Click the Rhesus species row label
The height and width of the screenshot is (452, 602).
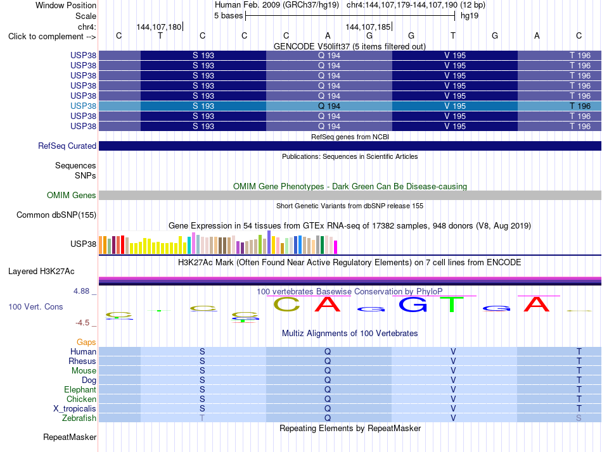[x=82, y=361]
